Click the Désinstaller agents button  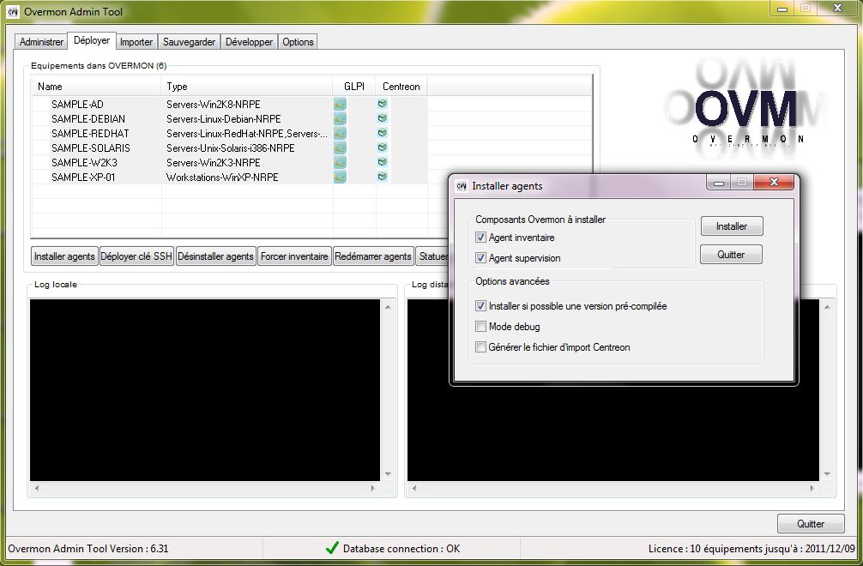click(216, 256)
